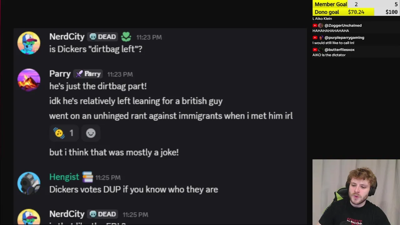Click NerdCity's avatar on the first message

pos(29,43)
